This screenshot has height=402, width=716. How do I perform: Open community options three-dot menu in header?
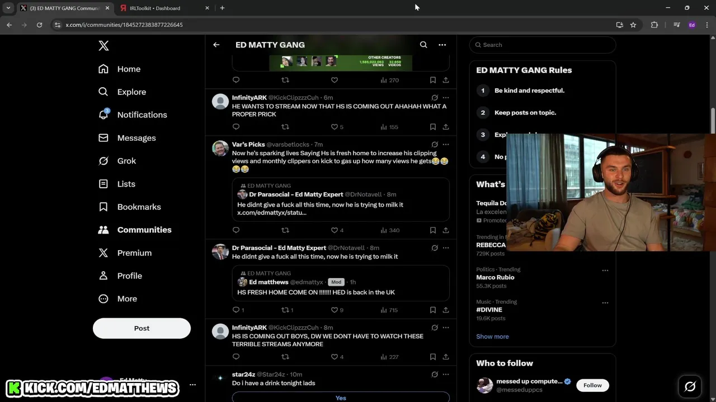(442, 45)
